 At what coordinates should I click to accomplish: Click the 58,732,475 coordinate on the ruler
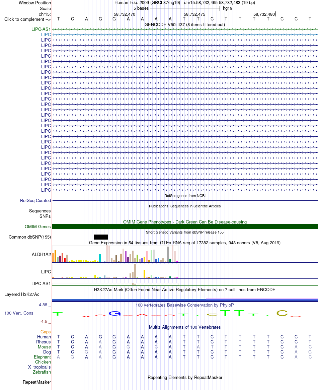pyautogui.click(x=194, y=14)
